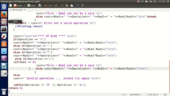Open the sound volume indicator
The width and height of the screenshot is (170, 96).
(155, 2)
